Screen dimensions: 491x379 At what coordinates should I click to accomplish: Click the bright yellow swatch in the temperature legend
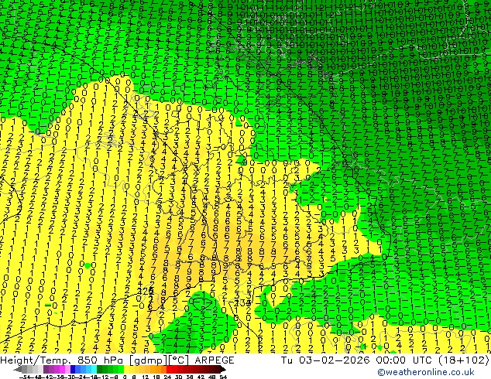[126, 369]
